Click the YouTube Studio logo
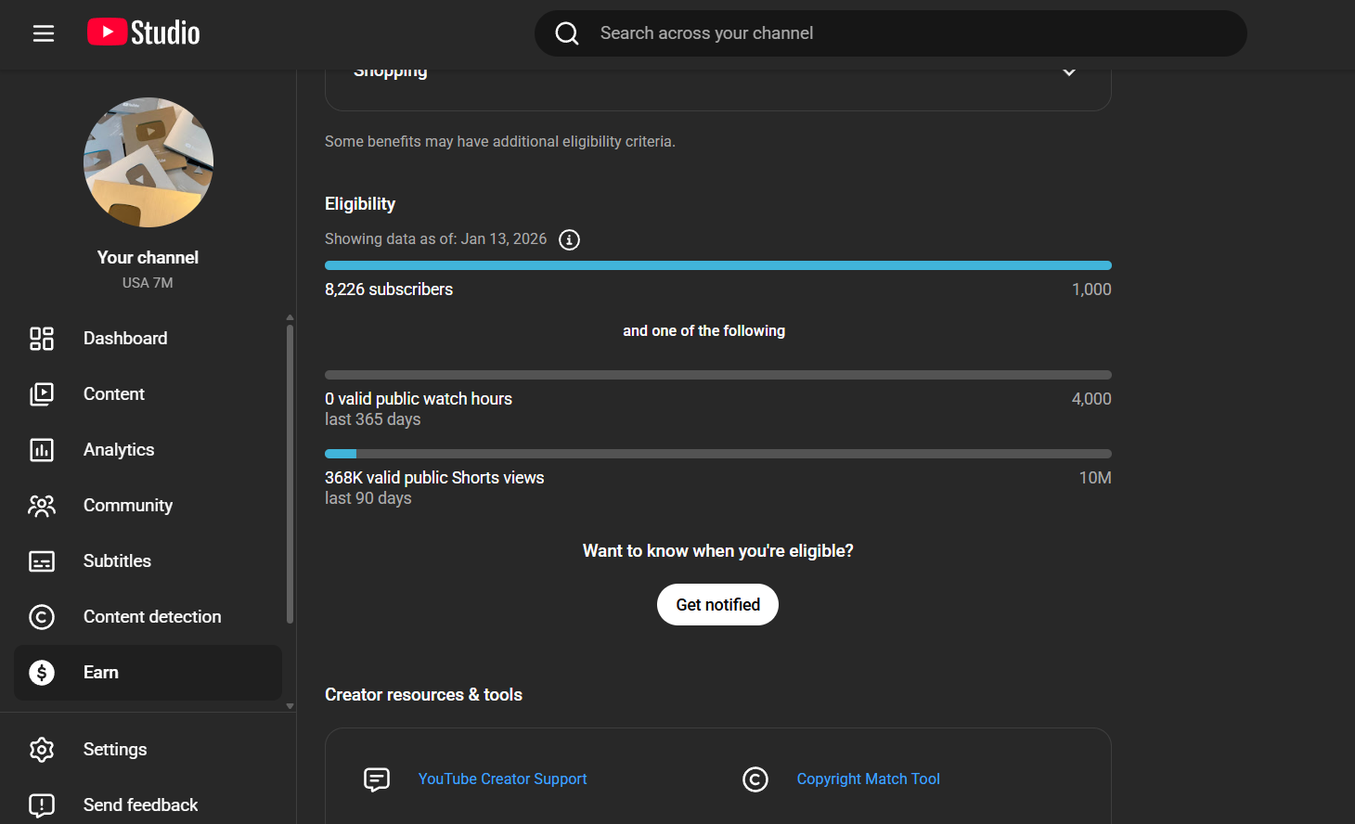 click(144, 33)
